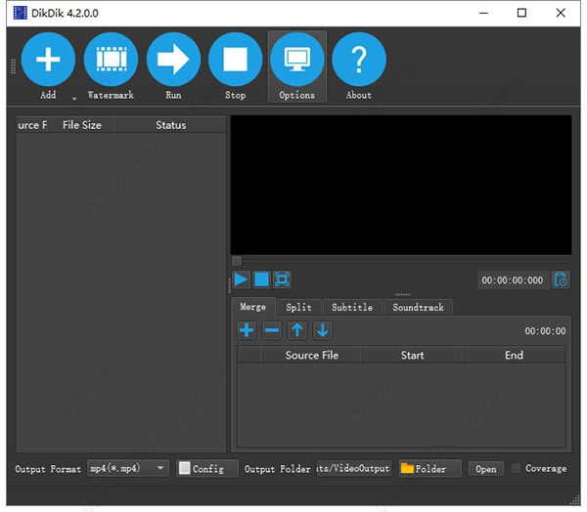
Task: Play the video preview
Action: click(x=241, y=279)
